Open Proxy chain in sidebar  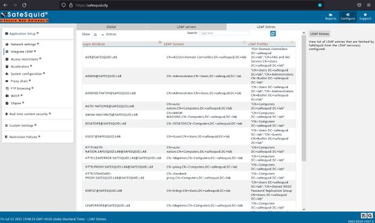19,81
